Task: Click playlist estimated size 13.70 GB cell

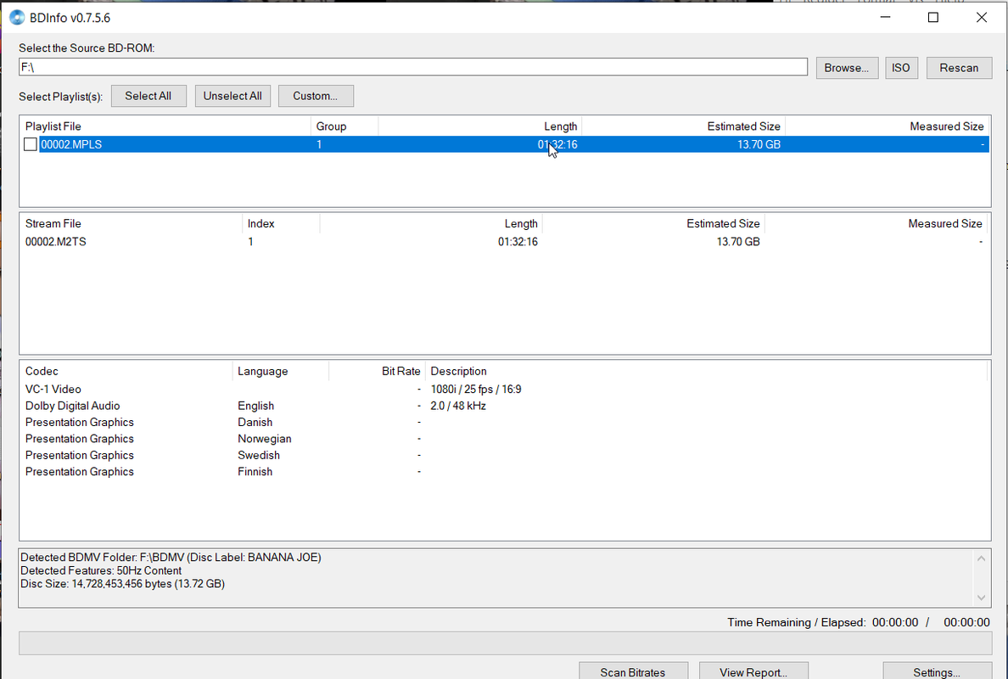Action: (x=759, y=144)
